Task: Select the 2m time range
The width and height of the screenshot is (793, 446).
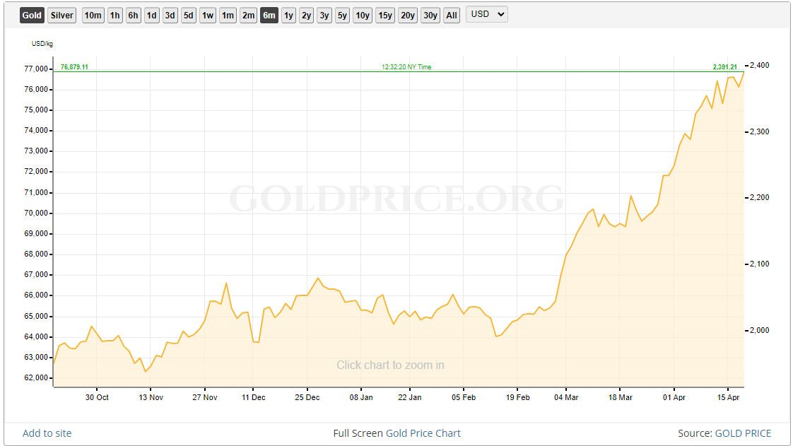Action: click(x=248, y=15)
